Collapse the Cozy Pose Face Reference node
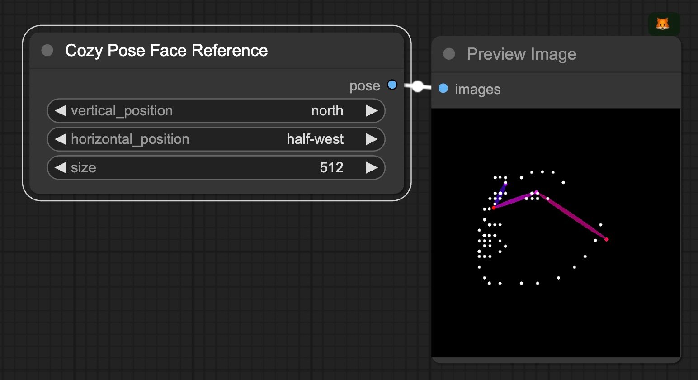The width and height of the screenshot is (698, 380). click(47, 50)
